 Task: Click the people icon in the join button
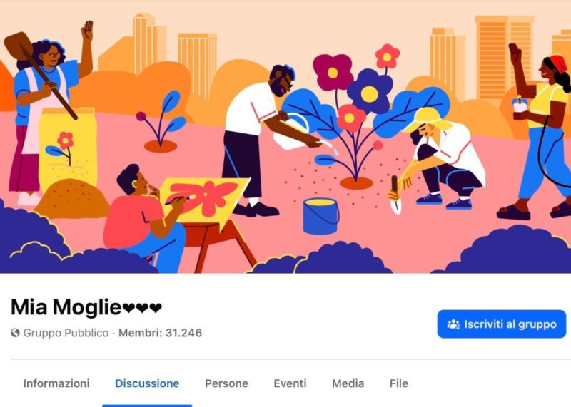coord(453,324)
